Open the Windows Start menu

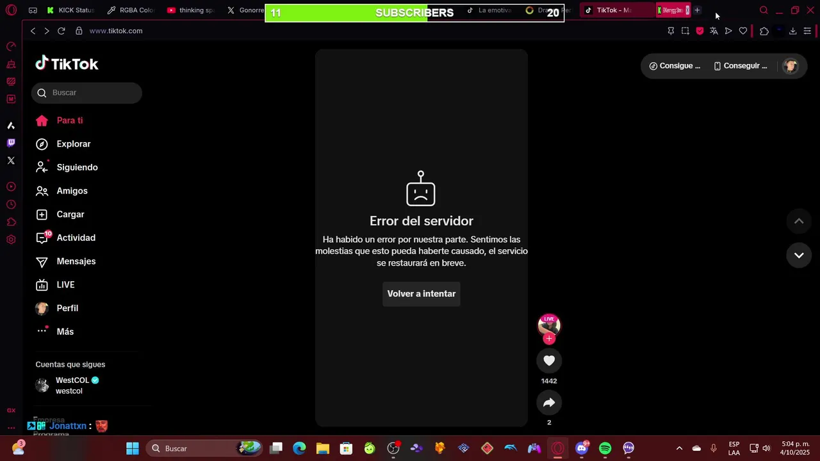[133, 448]
